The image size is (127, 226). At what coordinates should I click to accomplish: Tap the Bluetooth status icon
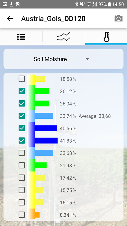(76, 4)
